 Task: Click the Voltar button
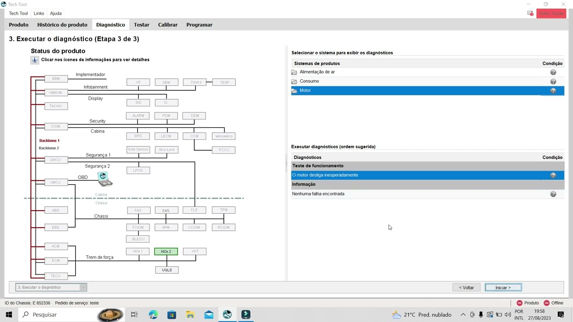(x=466, y=288)
